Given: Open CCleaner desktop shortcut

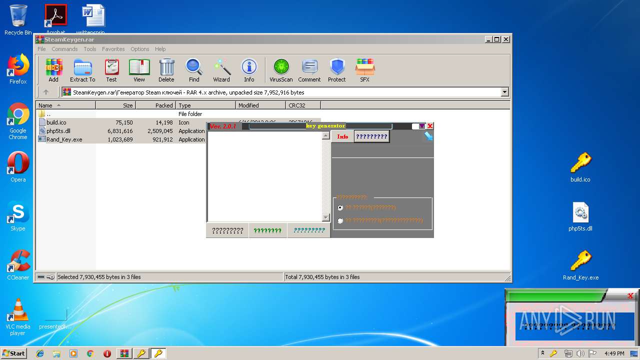Looking at the screenshot, I should (x=18, y=265).
